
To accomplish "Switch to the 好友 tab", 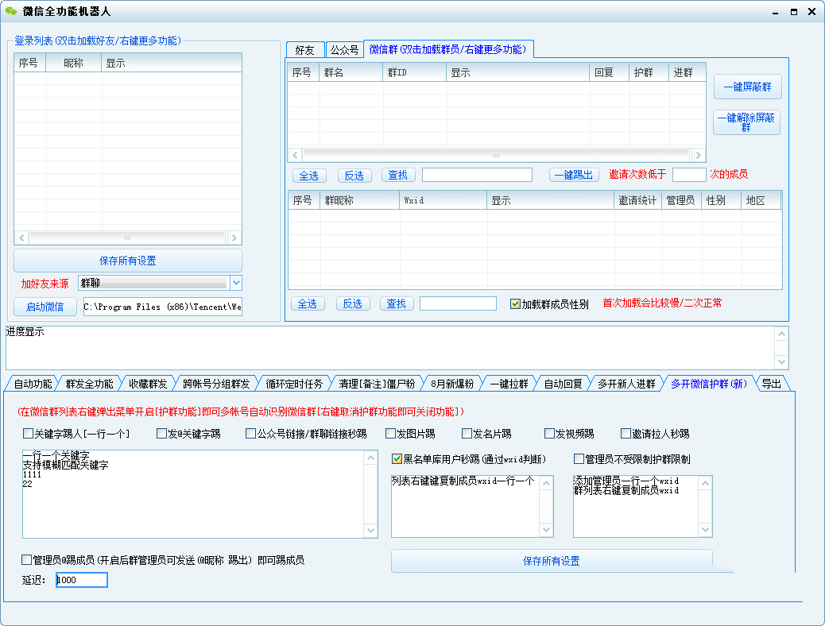I will tap(304, 50).
